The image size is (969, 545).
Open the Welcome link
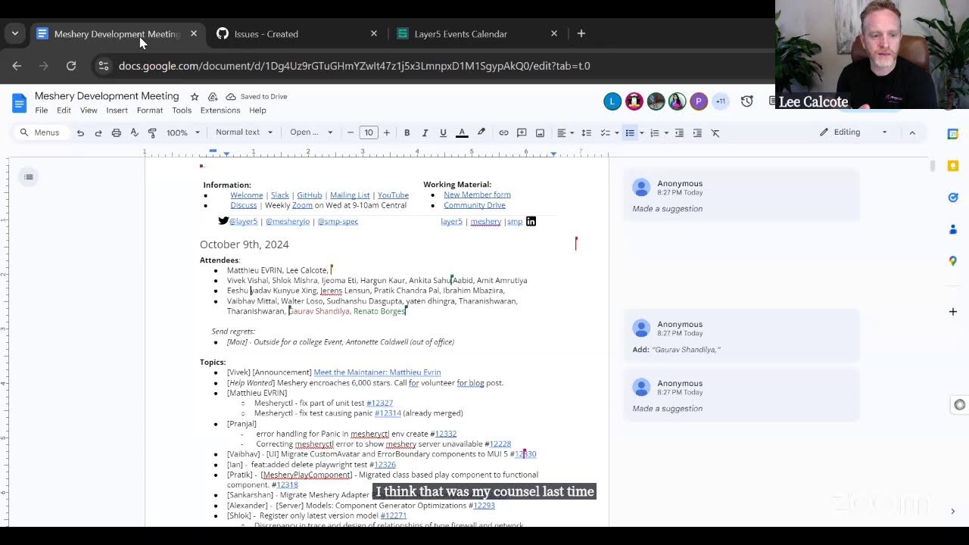247,195
